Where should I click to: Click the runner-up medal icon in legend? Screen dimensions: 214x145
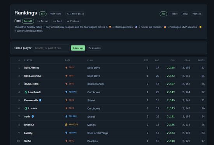[x=136, y=27]
